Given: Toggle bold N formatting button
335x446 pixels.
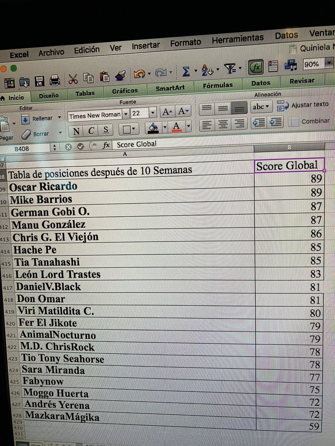Looking at the screenshot, I should [x=76, y=131].
